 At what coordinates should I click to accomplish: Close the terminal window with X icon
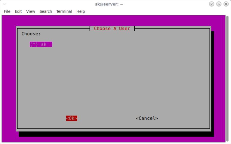click(x=226, y=4)
